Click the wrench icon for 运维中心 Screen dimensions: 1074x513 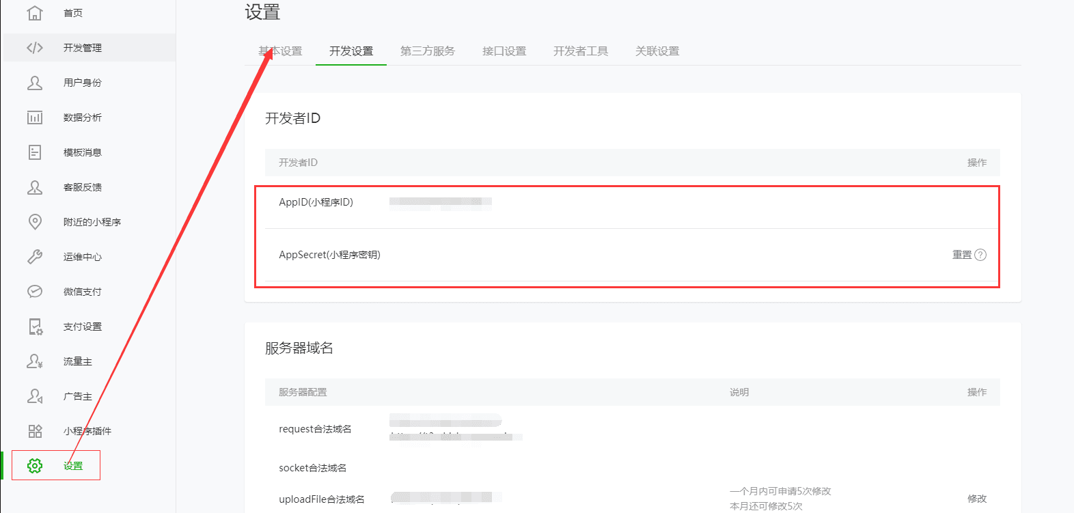tap(35, 257)
